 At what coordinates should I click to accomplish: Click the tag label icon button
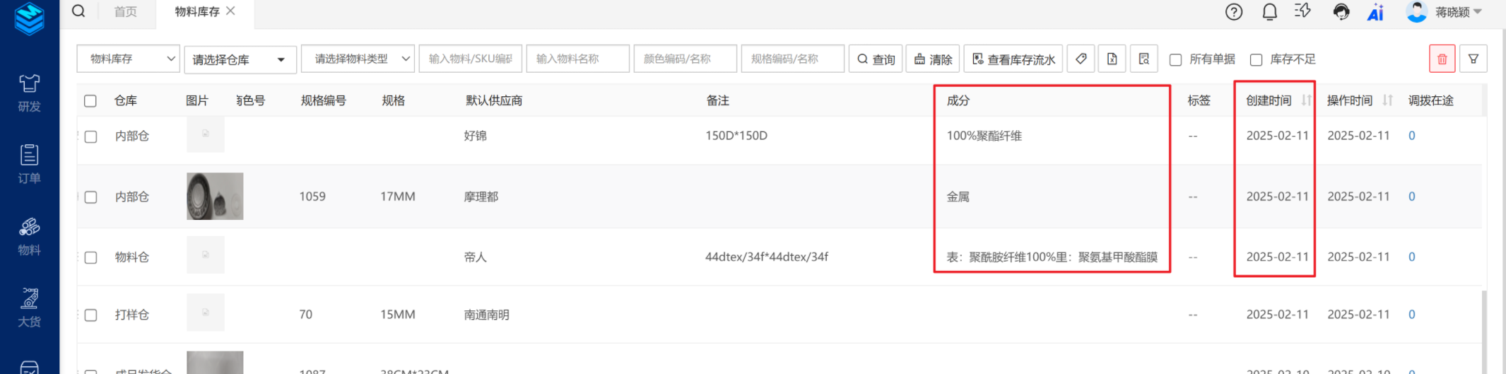pos(1081,59)
